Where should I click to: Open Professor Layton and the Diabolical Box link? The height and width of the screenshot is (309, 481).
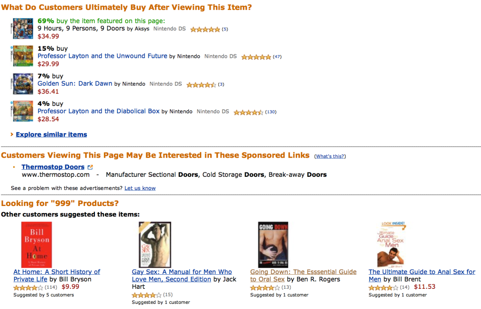(x=98, y=111)
